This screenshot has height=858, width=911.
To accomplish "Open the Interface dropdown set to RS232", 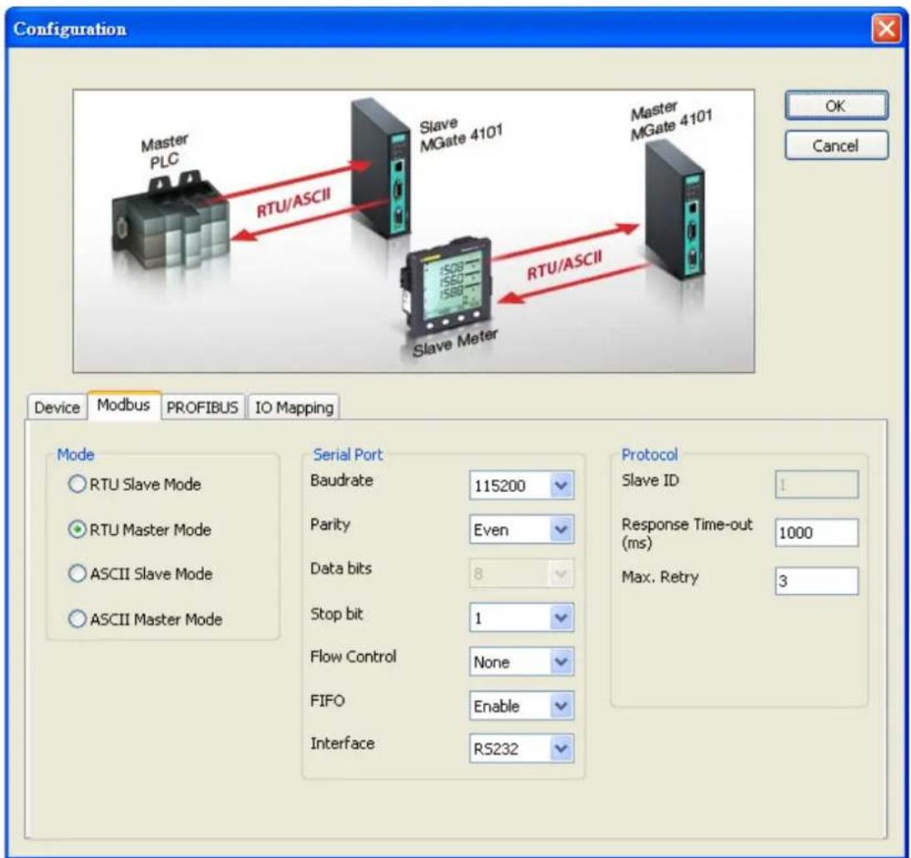I will (521, 749).
